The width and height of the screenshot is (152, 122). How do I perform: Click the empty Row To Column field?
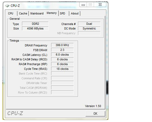tap(62, 93)
